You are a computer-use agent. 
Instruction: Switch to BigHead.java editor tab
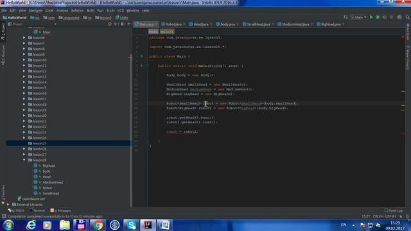click(x=331, y=24)
